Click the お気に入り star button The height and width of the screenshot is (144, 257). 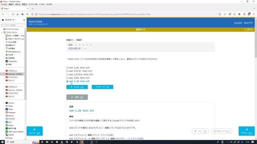coord(222,131)
